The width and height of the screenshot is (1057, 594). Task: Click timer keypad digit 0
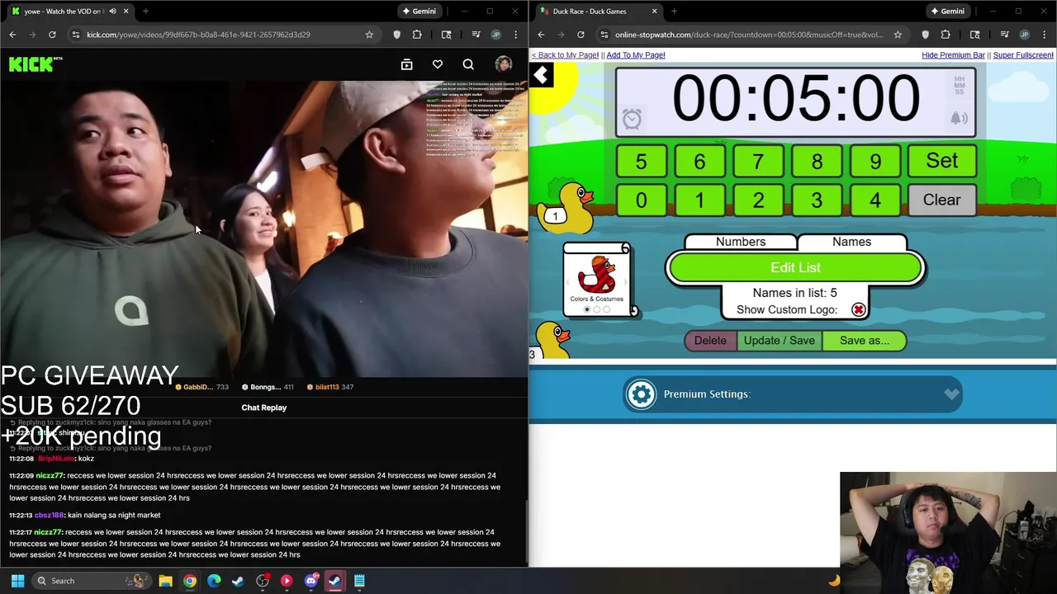tap(641, 200)
